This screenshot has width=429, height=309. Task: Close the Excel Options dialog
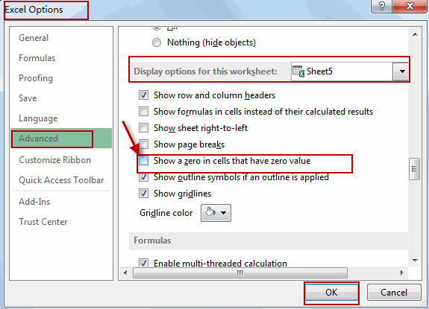coord(410,6)
